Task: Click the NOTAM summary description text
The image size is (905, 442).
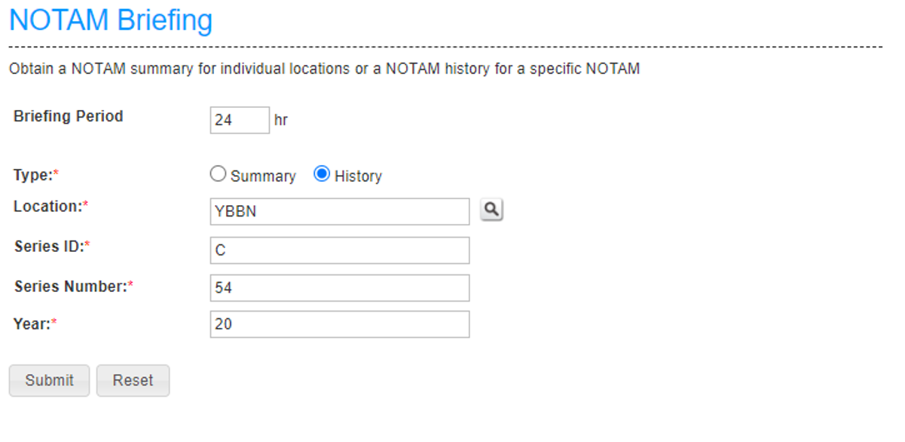Action: (x=324, y=69)
